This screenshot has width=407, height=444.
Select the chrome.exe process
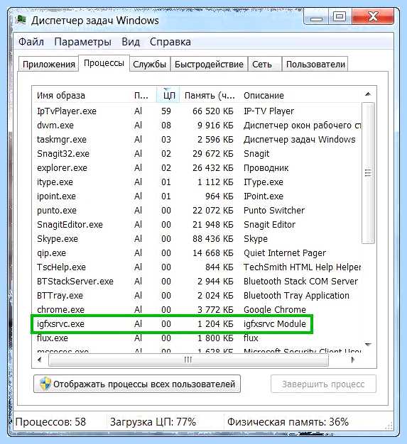[197, 309]
